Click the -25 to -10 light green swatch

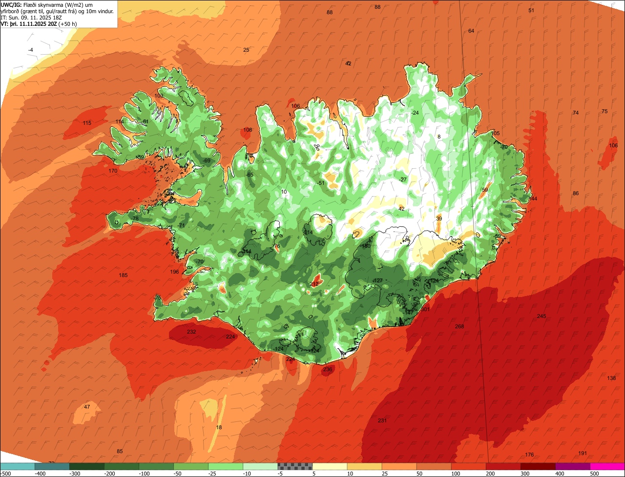point(225,466)
